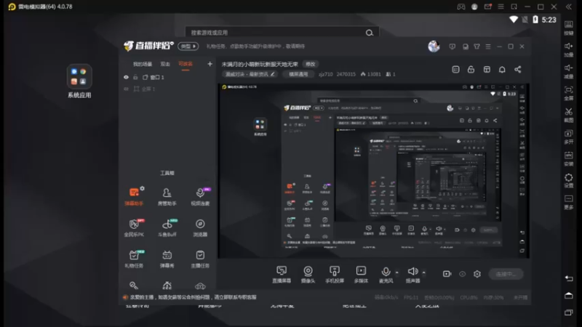
Task: Click the bell notification icon above preview
Action: (x=502, y=69)
